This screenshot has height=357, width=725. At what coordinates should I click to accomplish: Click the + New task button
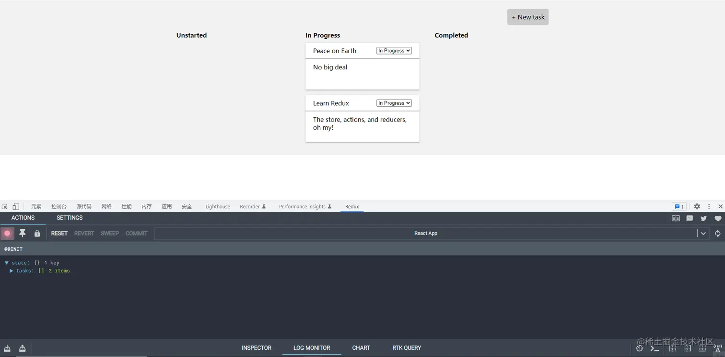528,17
